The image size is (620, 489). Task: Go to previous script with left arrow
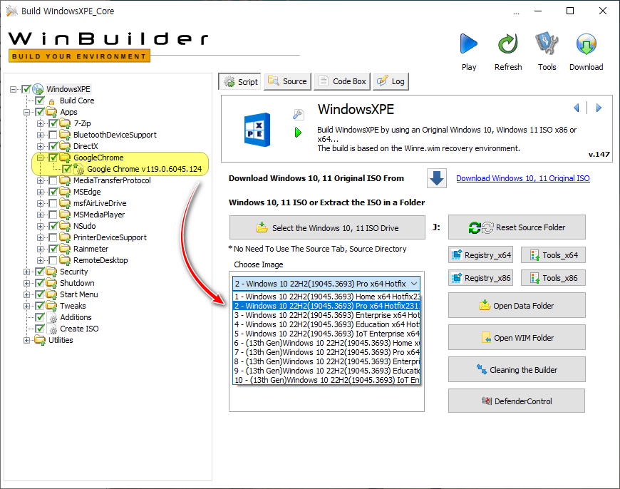point(576,108)
